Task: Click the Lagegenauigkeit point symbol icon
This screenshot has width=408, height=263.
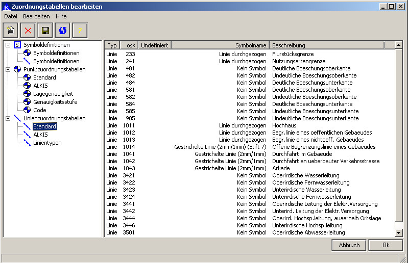Action: coord(28,94)
